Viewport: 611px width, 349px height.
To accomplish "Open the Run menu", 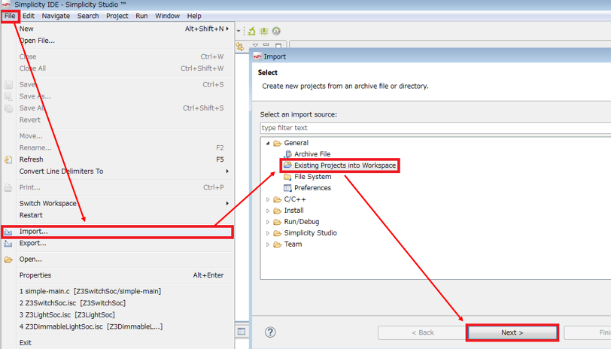I will (x=141, y=16).
